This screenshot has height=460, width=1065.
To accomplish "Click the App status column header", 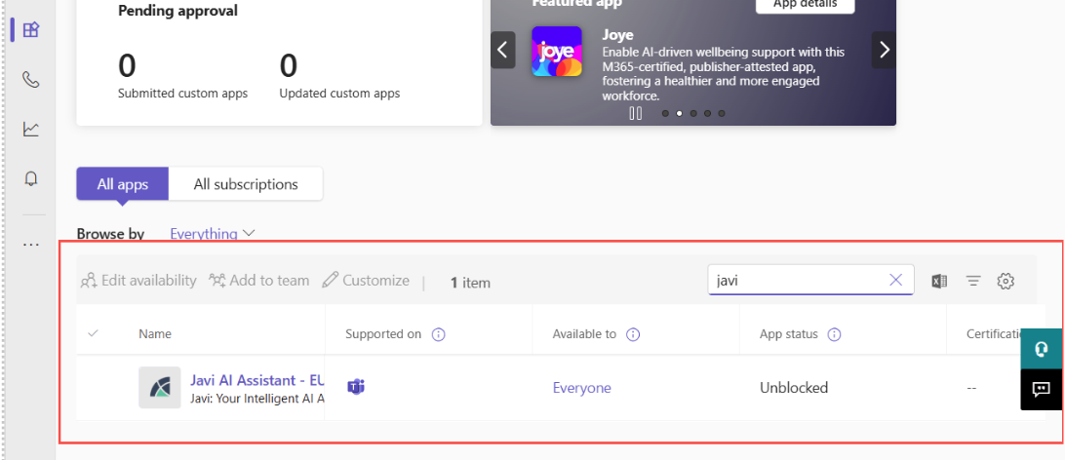I will click(x=789, y=334).
